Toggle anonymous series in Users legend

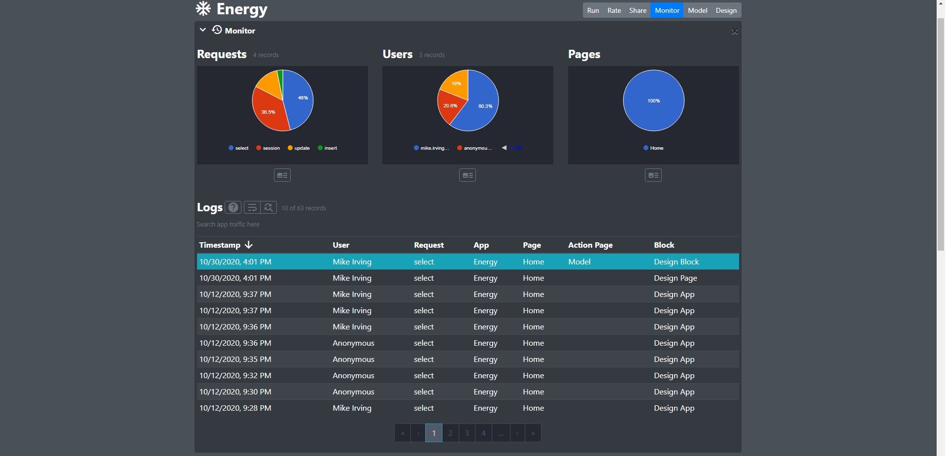pos(475,148)
